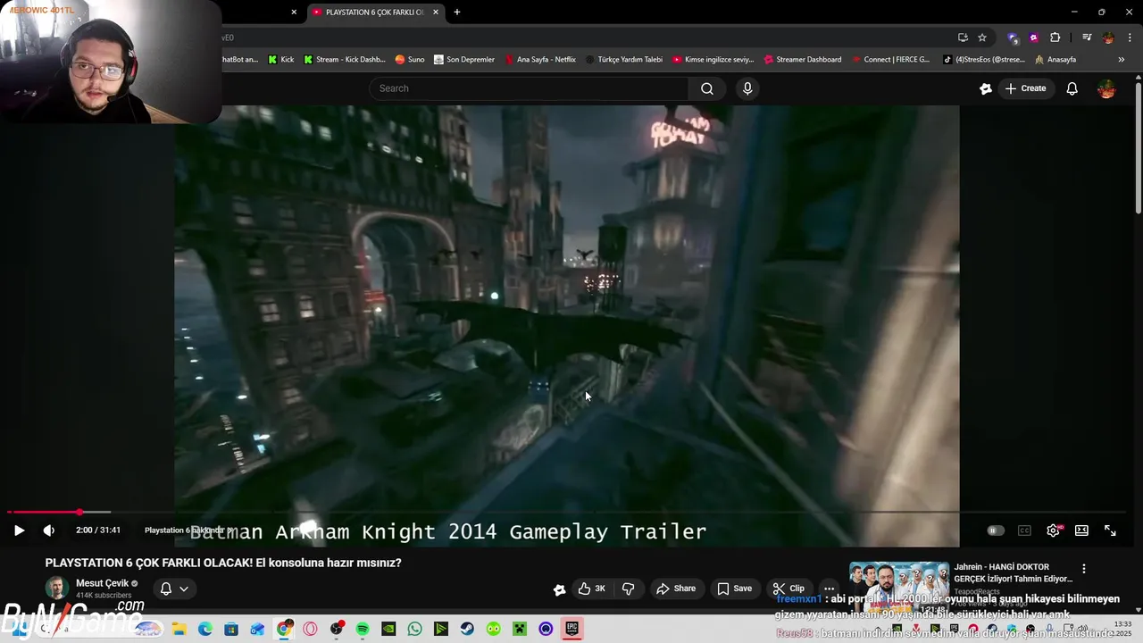The width and height of the screenshot is (1143, 643).
Task: Open a new browser tab
Action: 457,13
